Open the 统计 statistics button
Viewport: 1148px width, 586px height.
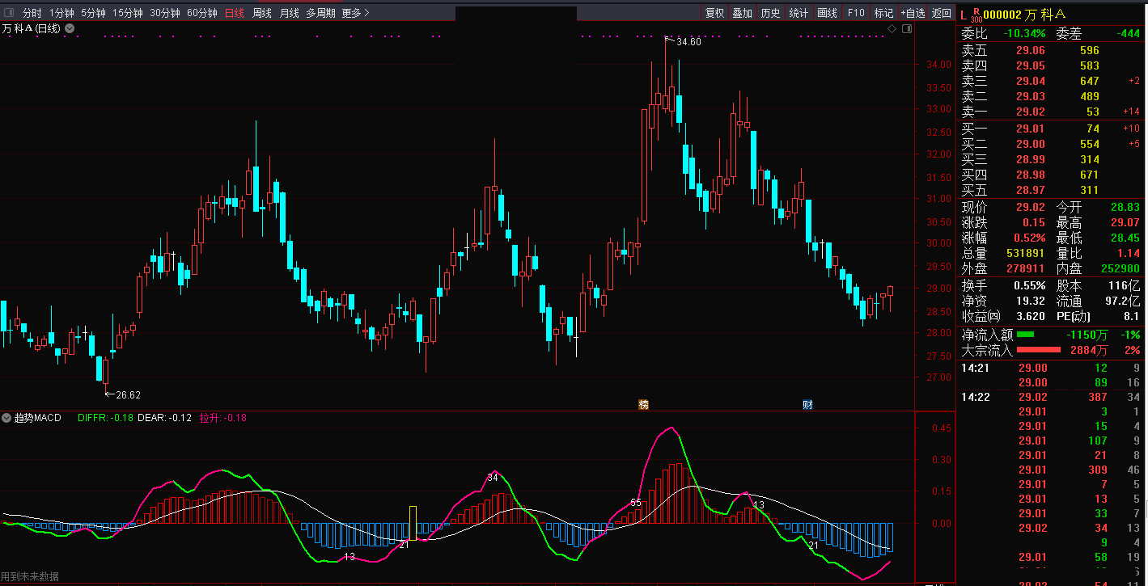tap(799, 13)
